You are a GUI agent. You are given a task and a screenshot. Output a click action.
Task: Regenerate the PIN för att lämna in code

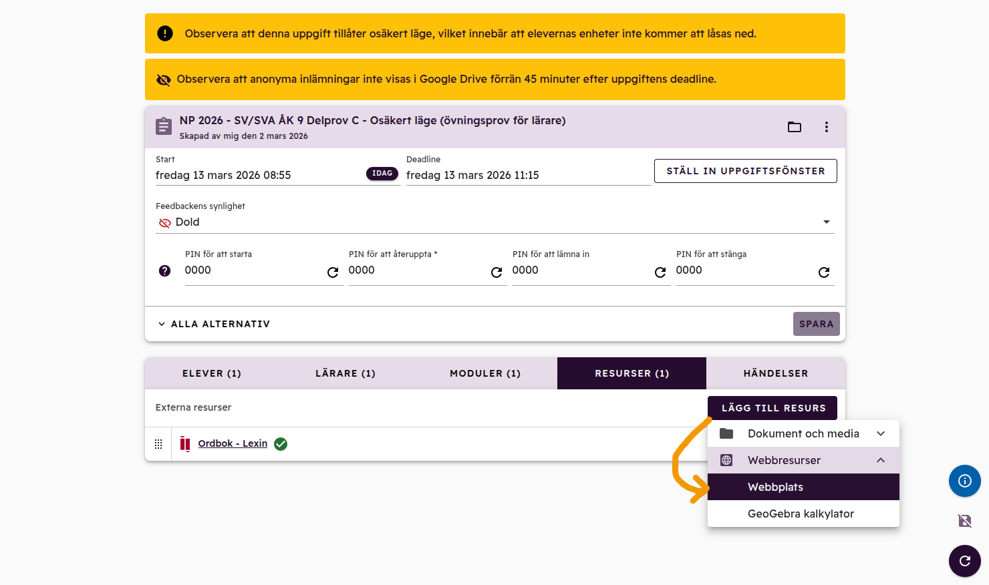[660, 272]
